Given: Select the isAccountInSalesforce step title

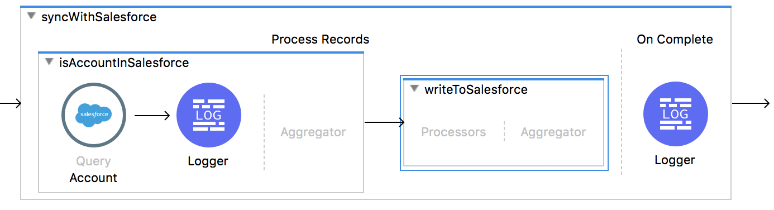Looking at the screenshot, I should tap(124, 63).
